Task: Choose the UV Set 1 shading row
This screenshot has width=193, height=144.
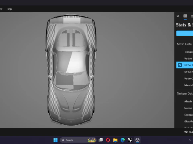Action: [185, 72]
